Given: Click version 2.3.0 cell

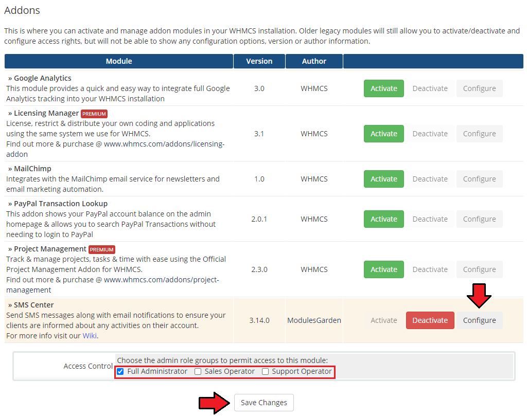Looking at the screenshot, I should point(259,269).
